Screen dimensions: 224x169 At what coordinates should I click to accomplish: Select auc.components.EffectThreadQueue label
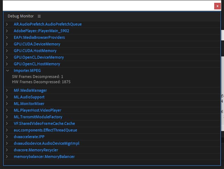[45, 130]
